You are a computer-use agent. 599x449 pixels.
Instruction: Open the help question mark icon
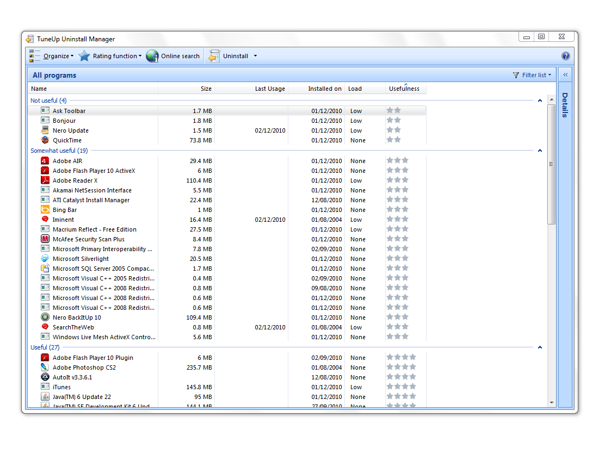pos(565,56)
